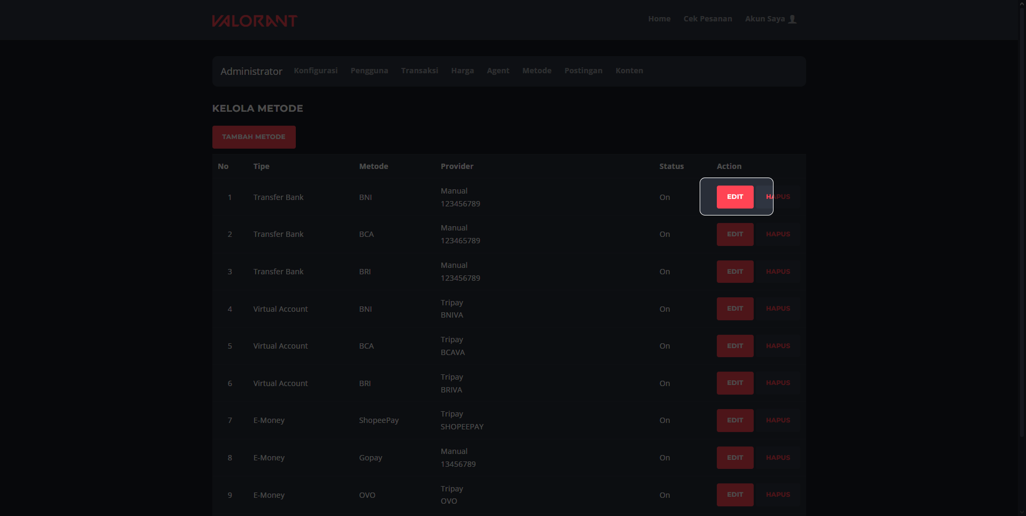Image resolution: width=1026 pixels, height=516 pixels.
Task: Edit Virtual Account BCA method
Action: [x=735, y=346]
